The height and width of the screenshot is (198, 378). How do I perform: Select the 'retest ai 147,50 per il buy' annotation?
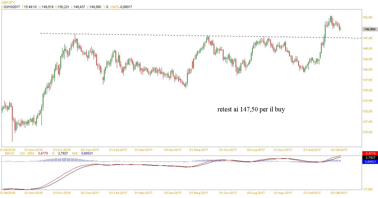tap(251, 110)
